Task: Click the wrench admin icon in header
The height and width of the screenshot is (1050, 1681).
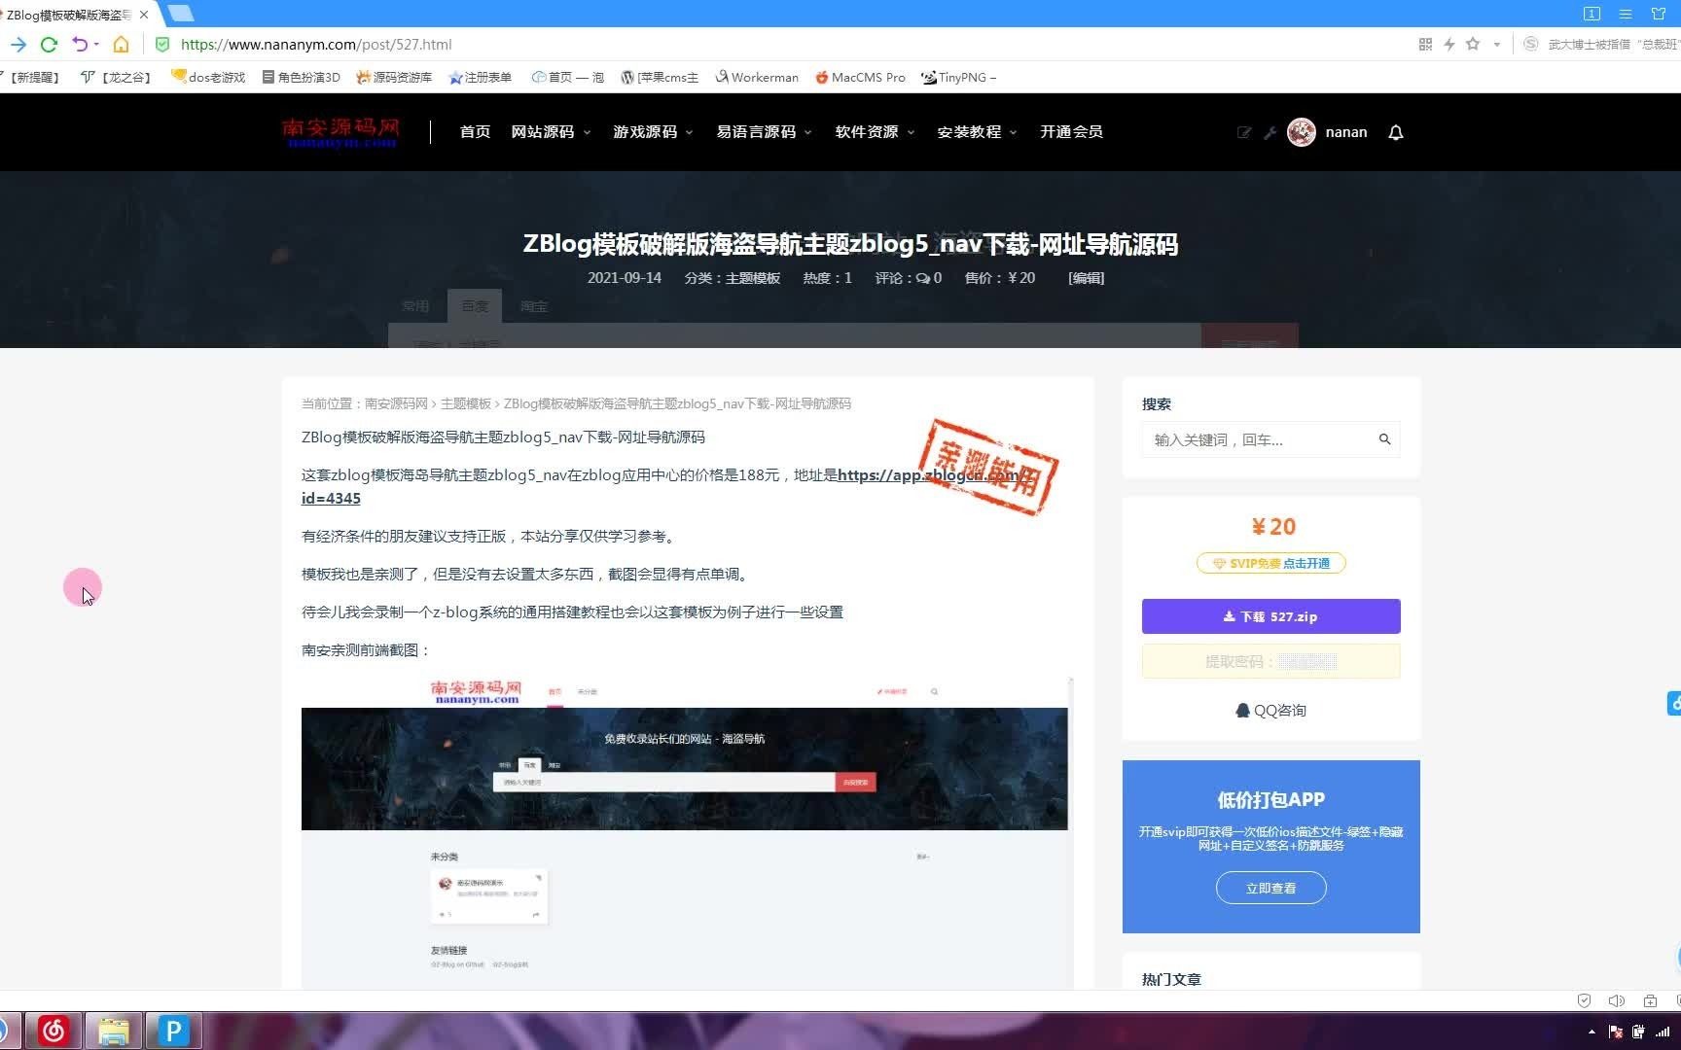Action: click(1270, 133)
